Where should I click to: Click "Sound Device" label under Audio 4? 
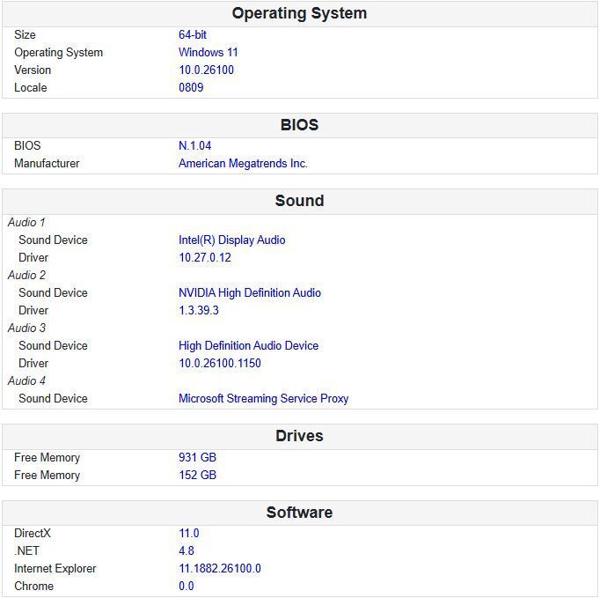click(53, 399)
